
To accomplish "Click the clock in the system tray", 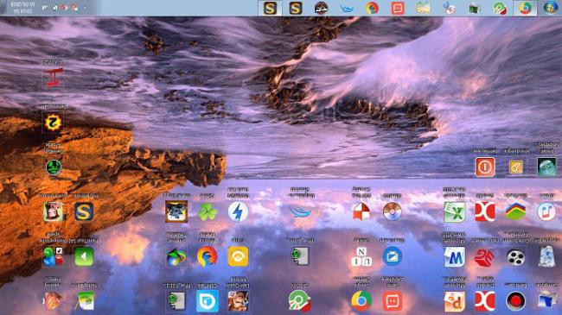I will 22,8.
